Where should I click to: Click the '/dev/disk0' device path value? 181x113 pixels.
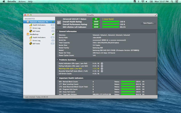[x=97, y=38]
